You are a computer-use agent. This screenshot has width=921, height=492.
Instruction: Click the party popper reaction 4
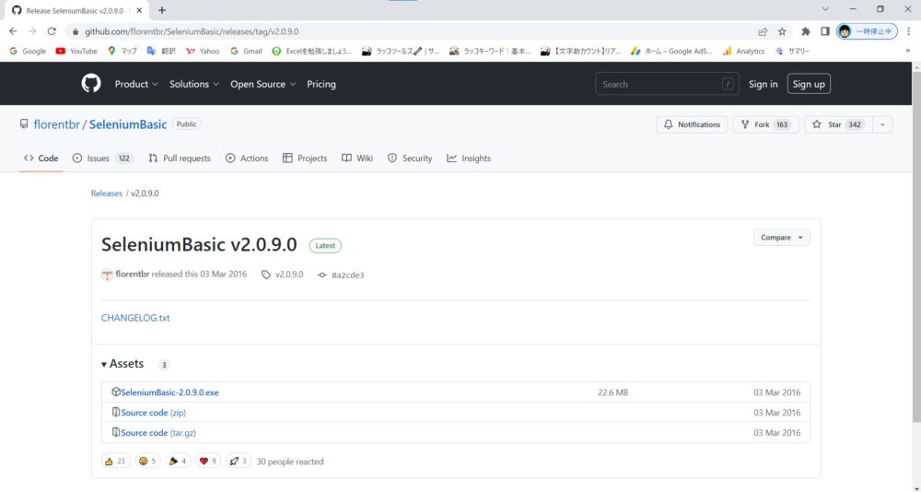click(178, 462)
